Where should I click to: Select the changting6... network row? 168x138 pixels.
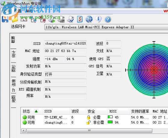tap(94, 122)
